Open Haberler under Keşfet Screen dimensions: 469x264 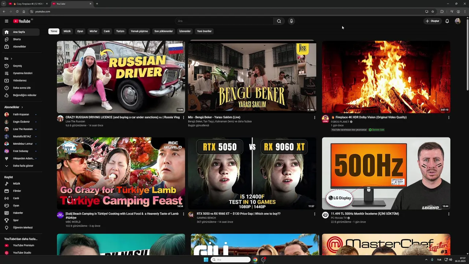[21, 213]
